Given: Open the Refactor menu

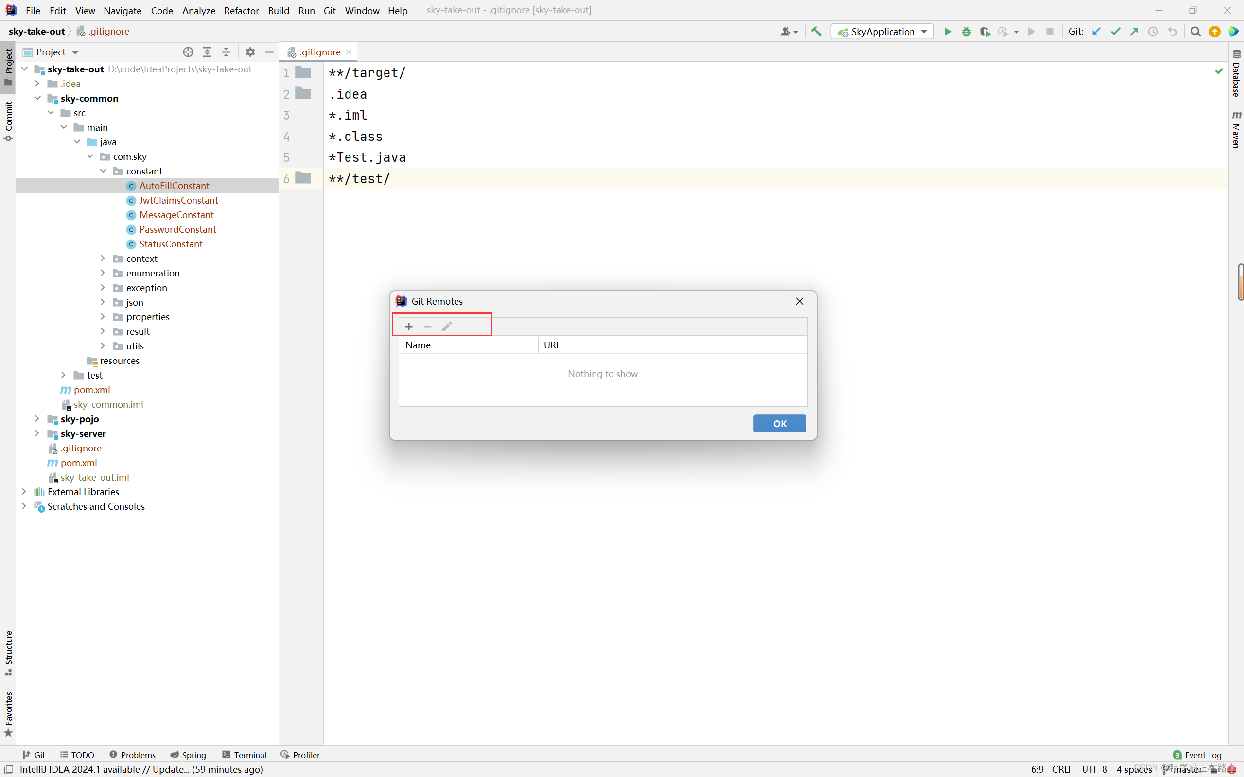Looking at the screenshot, I should (x=241, y=10).
